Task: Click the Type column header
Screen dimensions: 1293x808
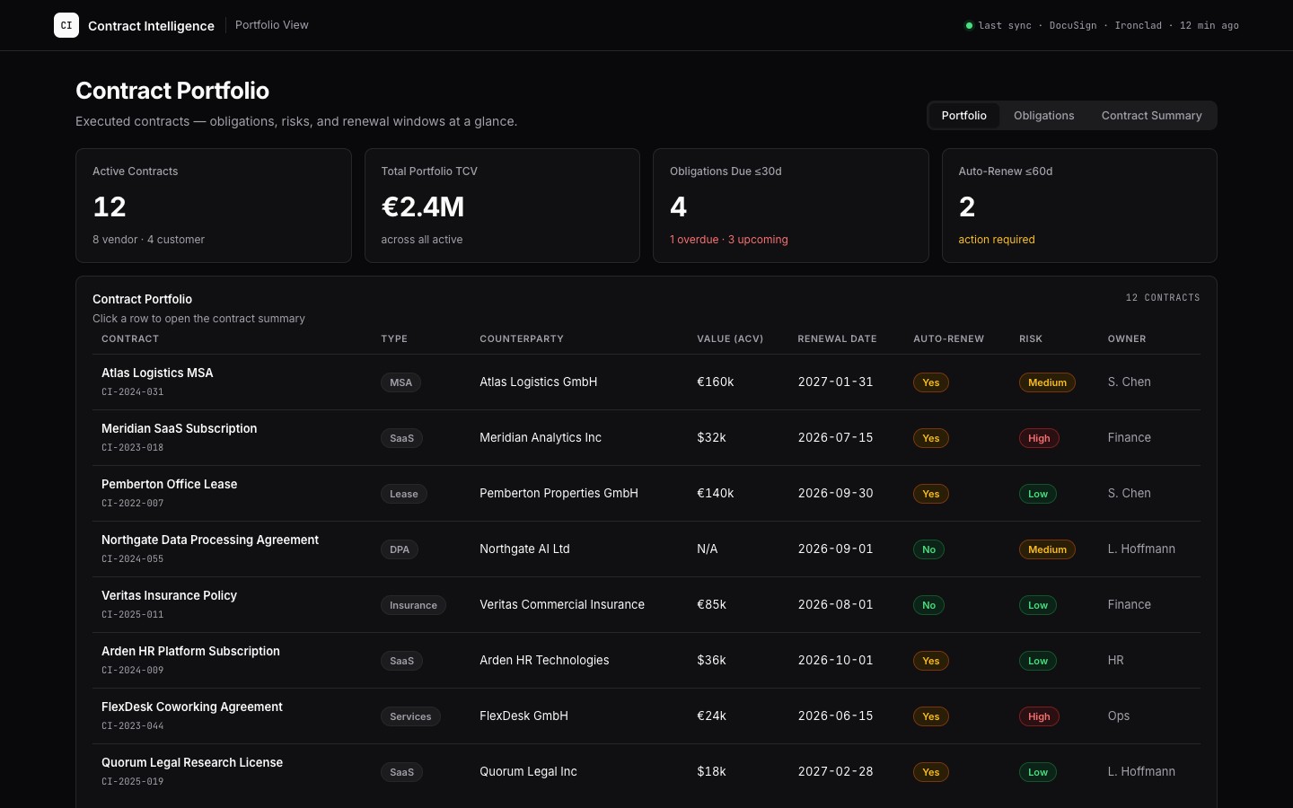Action: point(394,339)
